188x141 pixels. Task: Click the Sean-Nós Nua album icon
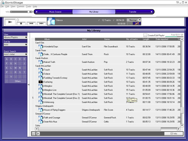tap(41, 122)
